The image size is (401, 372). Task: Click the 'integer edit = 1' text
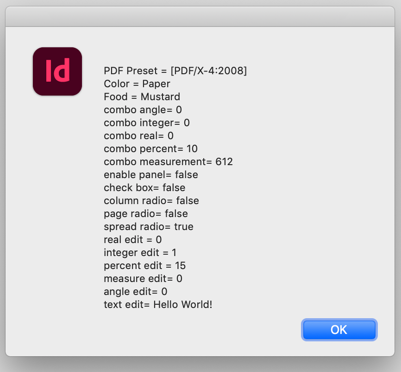pyautogui.click(x=142, y=253)
